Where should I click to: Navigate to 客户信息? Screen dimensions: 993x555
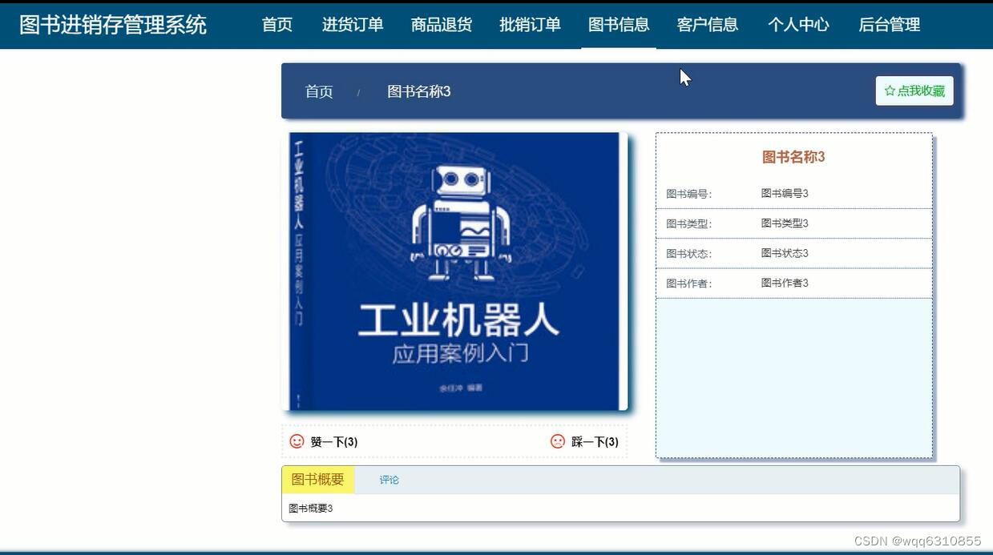coord(708,25)
